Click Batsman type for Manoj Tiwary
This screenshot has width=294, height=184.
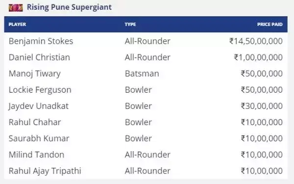(142, 74)
